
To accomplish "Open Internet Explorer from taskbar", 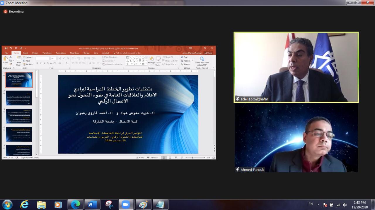I will click(24, 204).
